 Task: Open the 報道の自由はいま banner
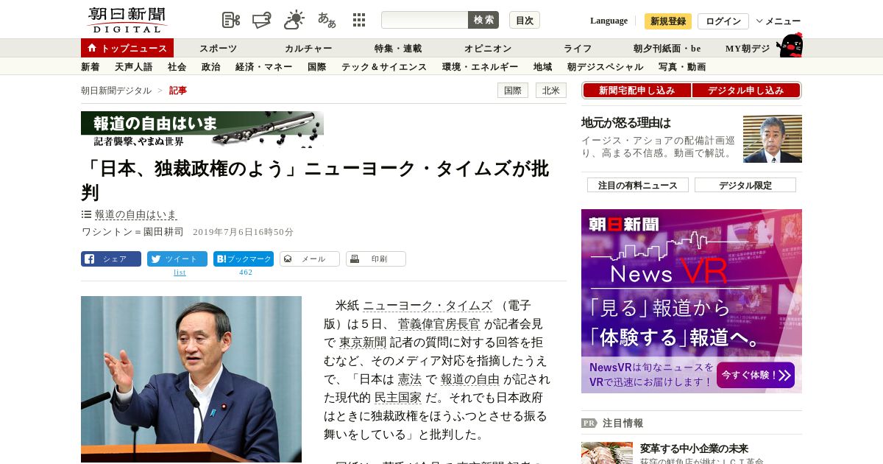coord(202,130)
